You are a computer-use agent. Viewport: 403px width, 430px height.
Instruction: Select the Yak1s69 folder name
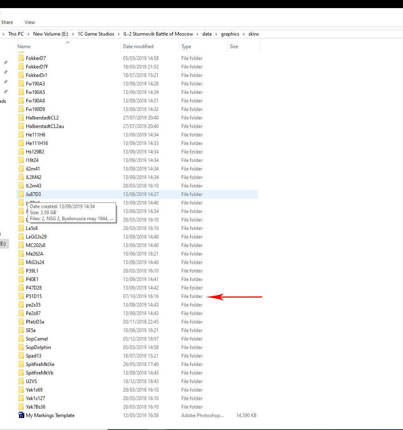tap(34, 390)
